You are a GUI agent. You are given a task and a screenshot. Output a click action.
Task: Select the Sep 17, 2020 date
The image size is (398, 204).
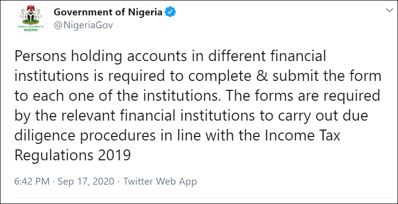point(86,182)
